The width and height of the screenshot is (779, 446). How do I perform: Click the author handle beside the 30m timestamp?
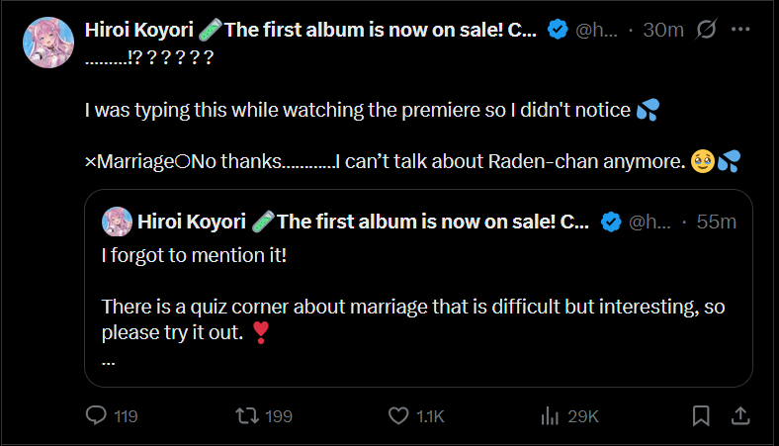click(x=597, y=30)
